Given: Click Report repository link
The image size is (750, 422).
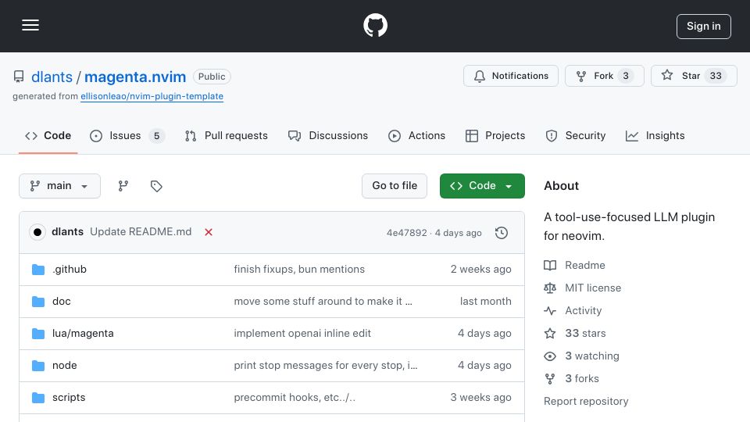Looking at the screenshot, I should [x=586, y=402].
